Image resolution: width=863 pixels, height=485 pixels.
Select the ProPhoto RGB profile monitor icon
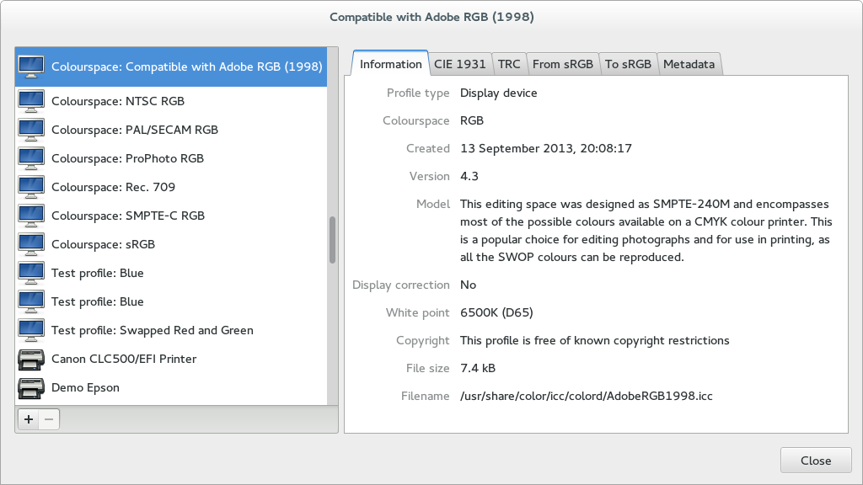(x=31, y=158)
